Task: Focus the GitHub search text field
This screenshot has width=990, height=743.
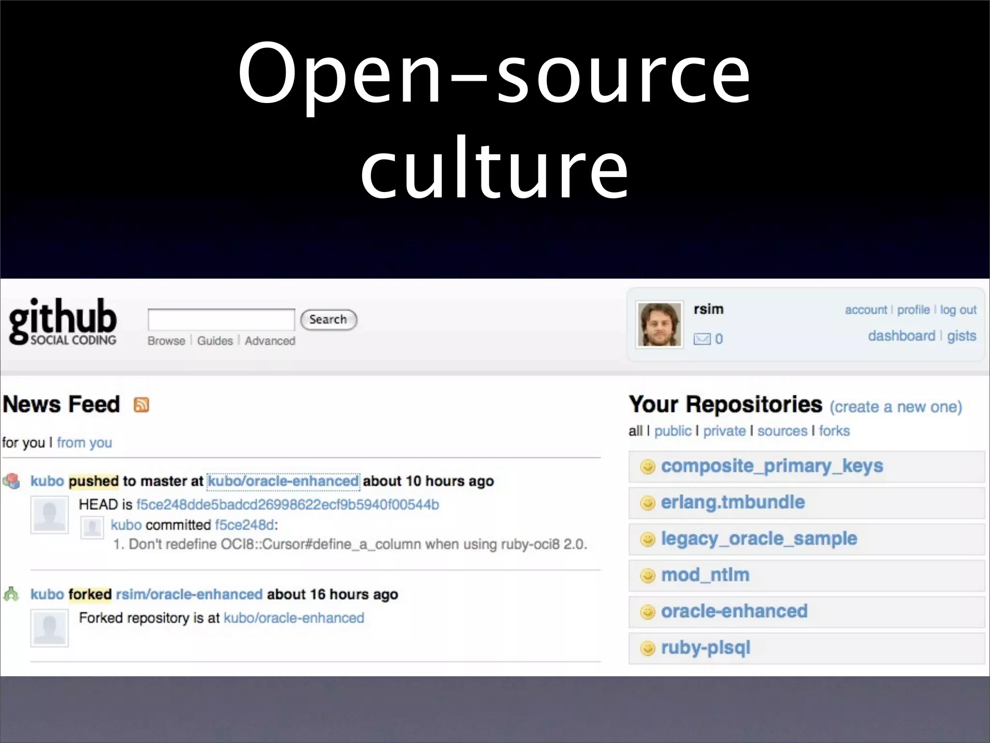Action: (221, 320)
